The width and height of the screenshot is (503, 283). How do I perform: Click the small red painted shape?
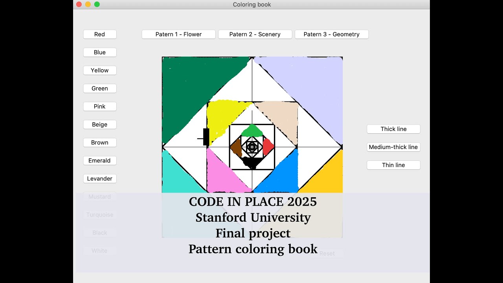[x=268, y=147]
